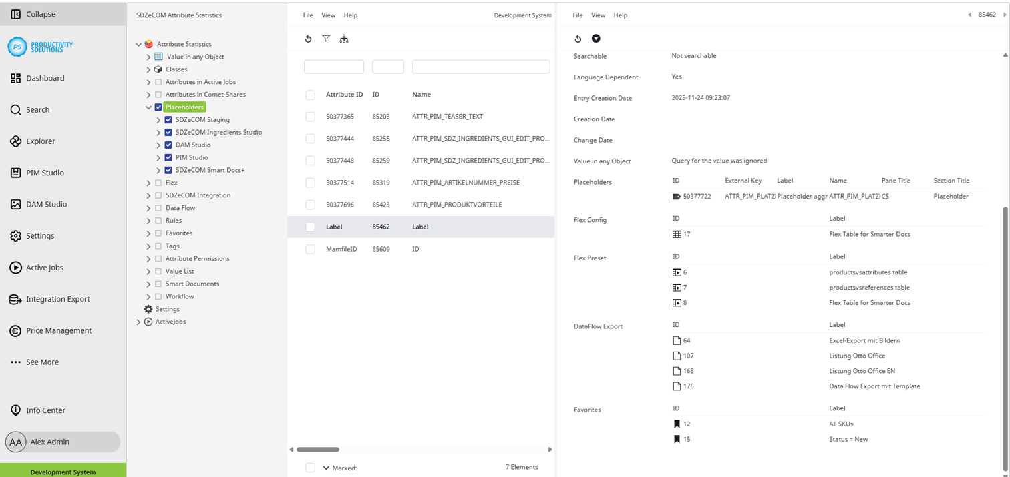
Task: Toggle the Placeholders checkbox in the tree
Action: pyautogui.click(x=158, y=107)
